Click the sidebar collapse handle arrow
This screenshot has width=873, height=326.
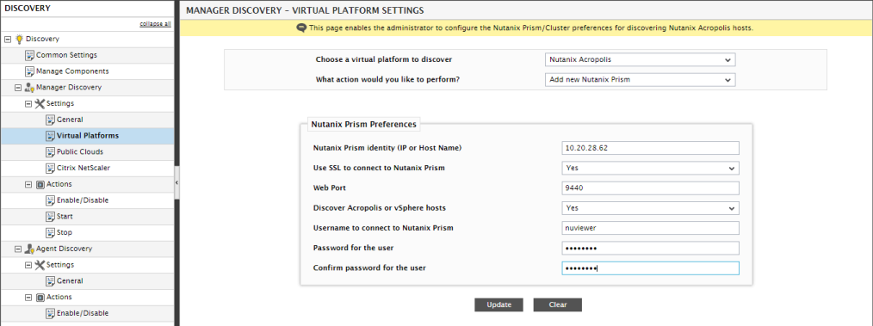click(x=177, y=182)
